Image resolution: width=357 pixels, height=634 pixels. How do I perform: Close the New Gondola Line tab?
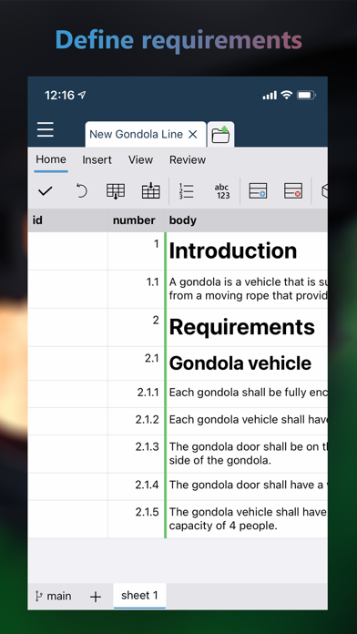(193, 134)
